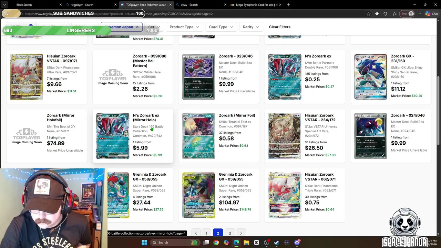441x248 pixels.
Task: Expand the Product Type filter dropdown
Action: [x=184, y=27]
